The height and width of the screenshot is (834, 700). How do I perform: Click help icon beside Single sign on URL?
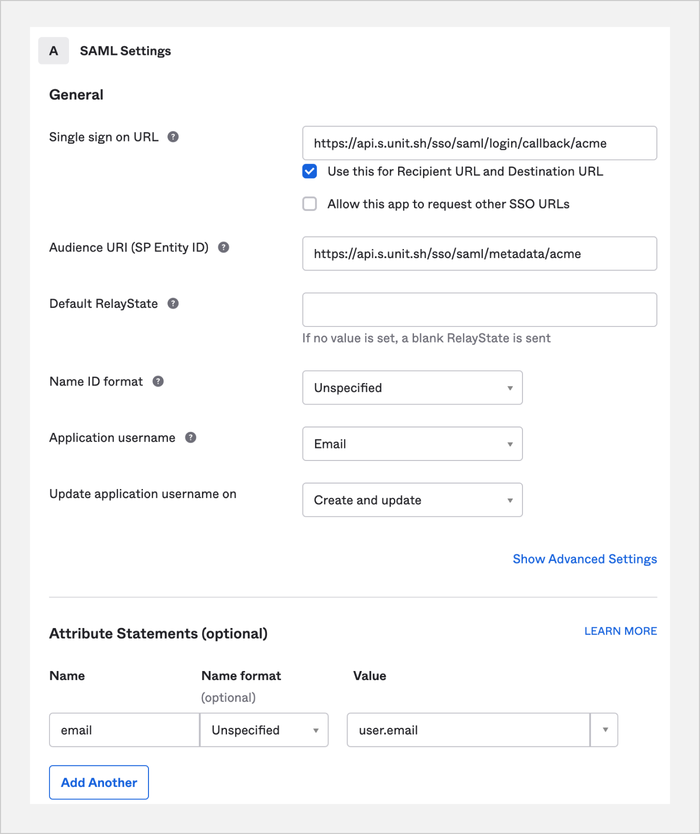pyautogui.click(x=173, y=137)
